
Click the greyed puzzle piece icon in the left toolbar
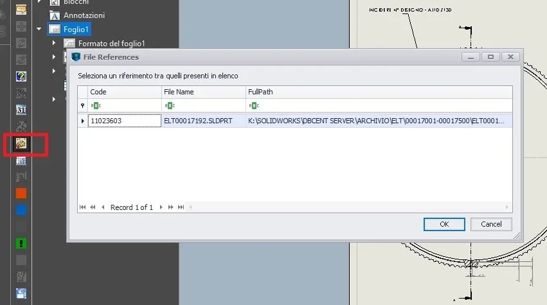click(21, 126)
